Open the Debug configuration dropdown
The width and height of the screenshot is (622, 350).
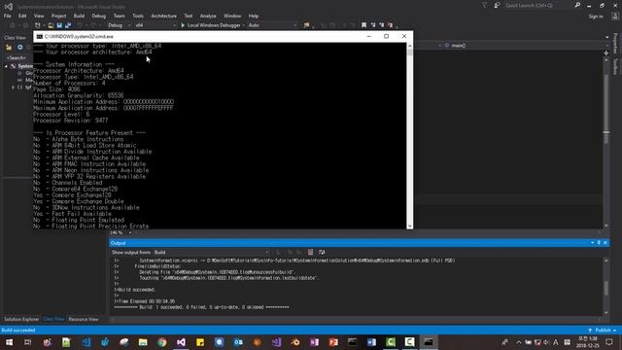tap(119, 25)
